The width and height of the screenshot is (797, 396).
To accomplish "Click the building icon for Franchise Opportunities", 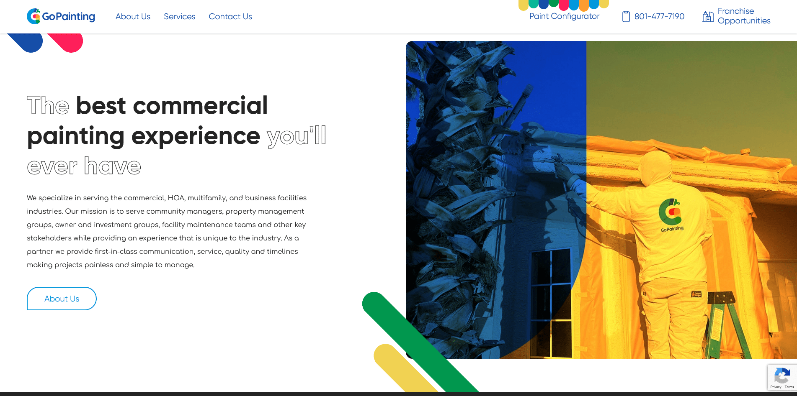I will pyautogui.click(x=708, y=16).
